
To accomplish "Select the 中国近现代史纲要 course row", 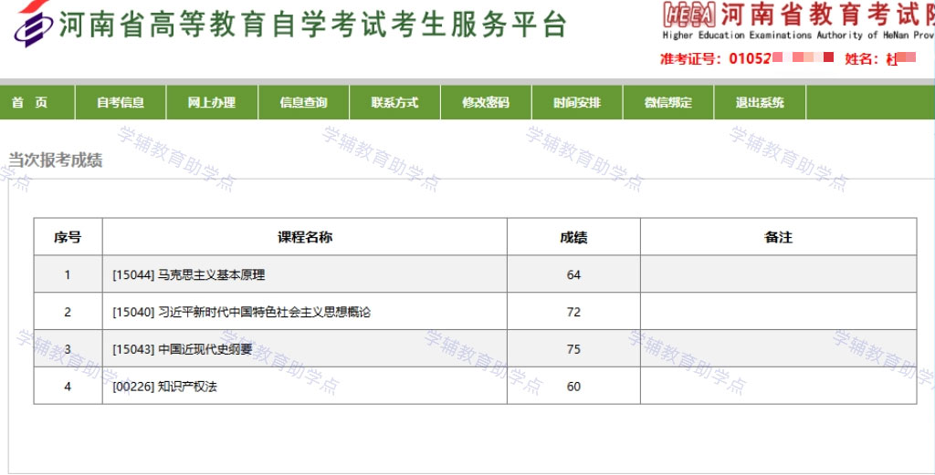I will tap(475, 349).
